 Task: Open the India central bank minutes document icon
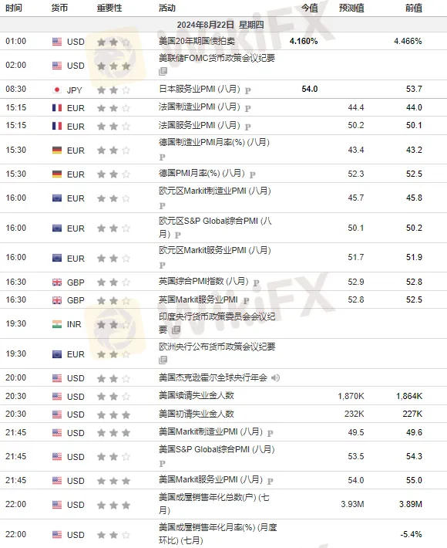pos(176,330)
